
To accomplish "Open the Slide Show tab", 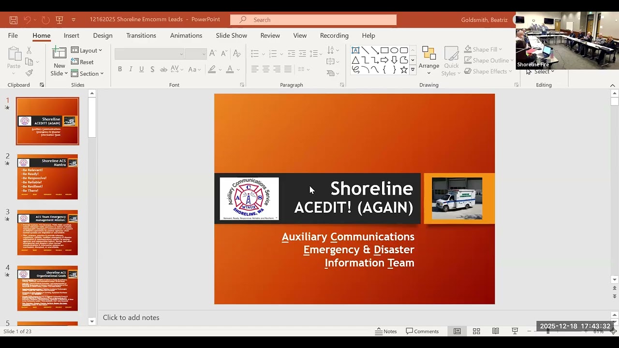I will 232,35.
